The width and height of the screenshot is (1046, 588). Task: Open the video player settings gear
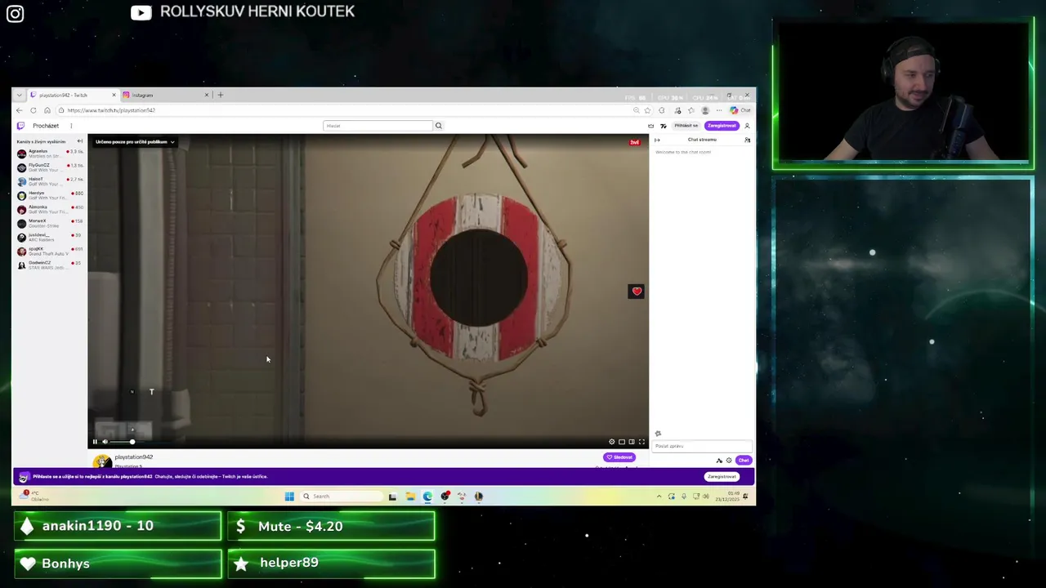click(x=611, y=442)
